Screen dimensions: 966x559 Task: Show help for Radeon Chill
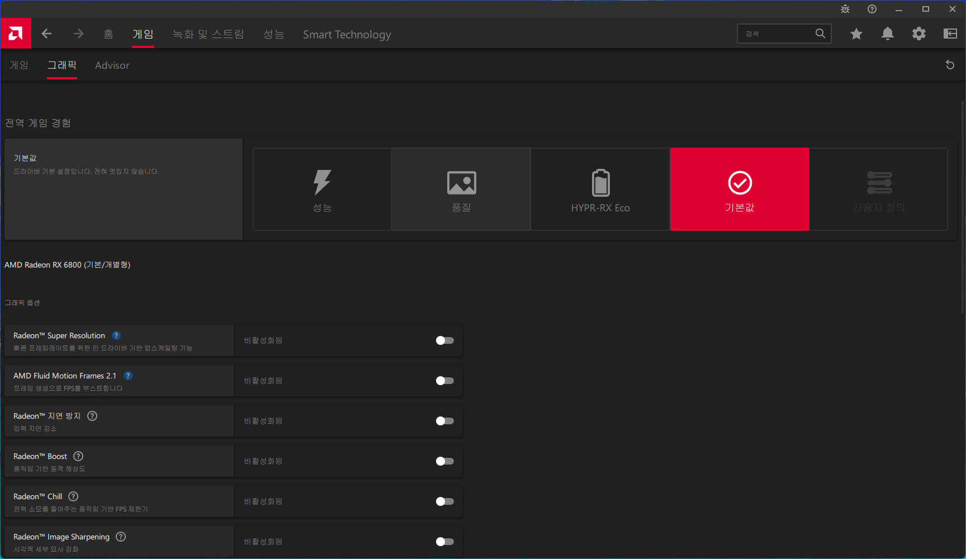click(x=73, y=496)
